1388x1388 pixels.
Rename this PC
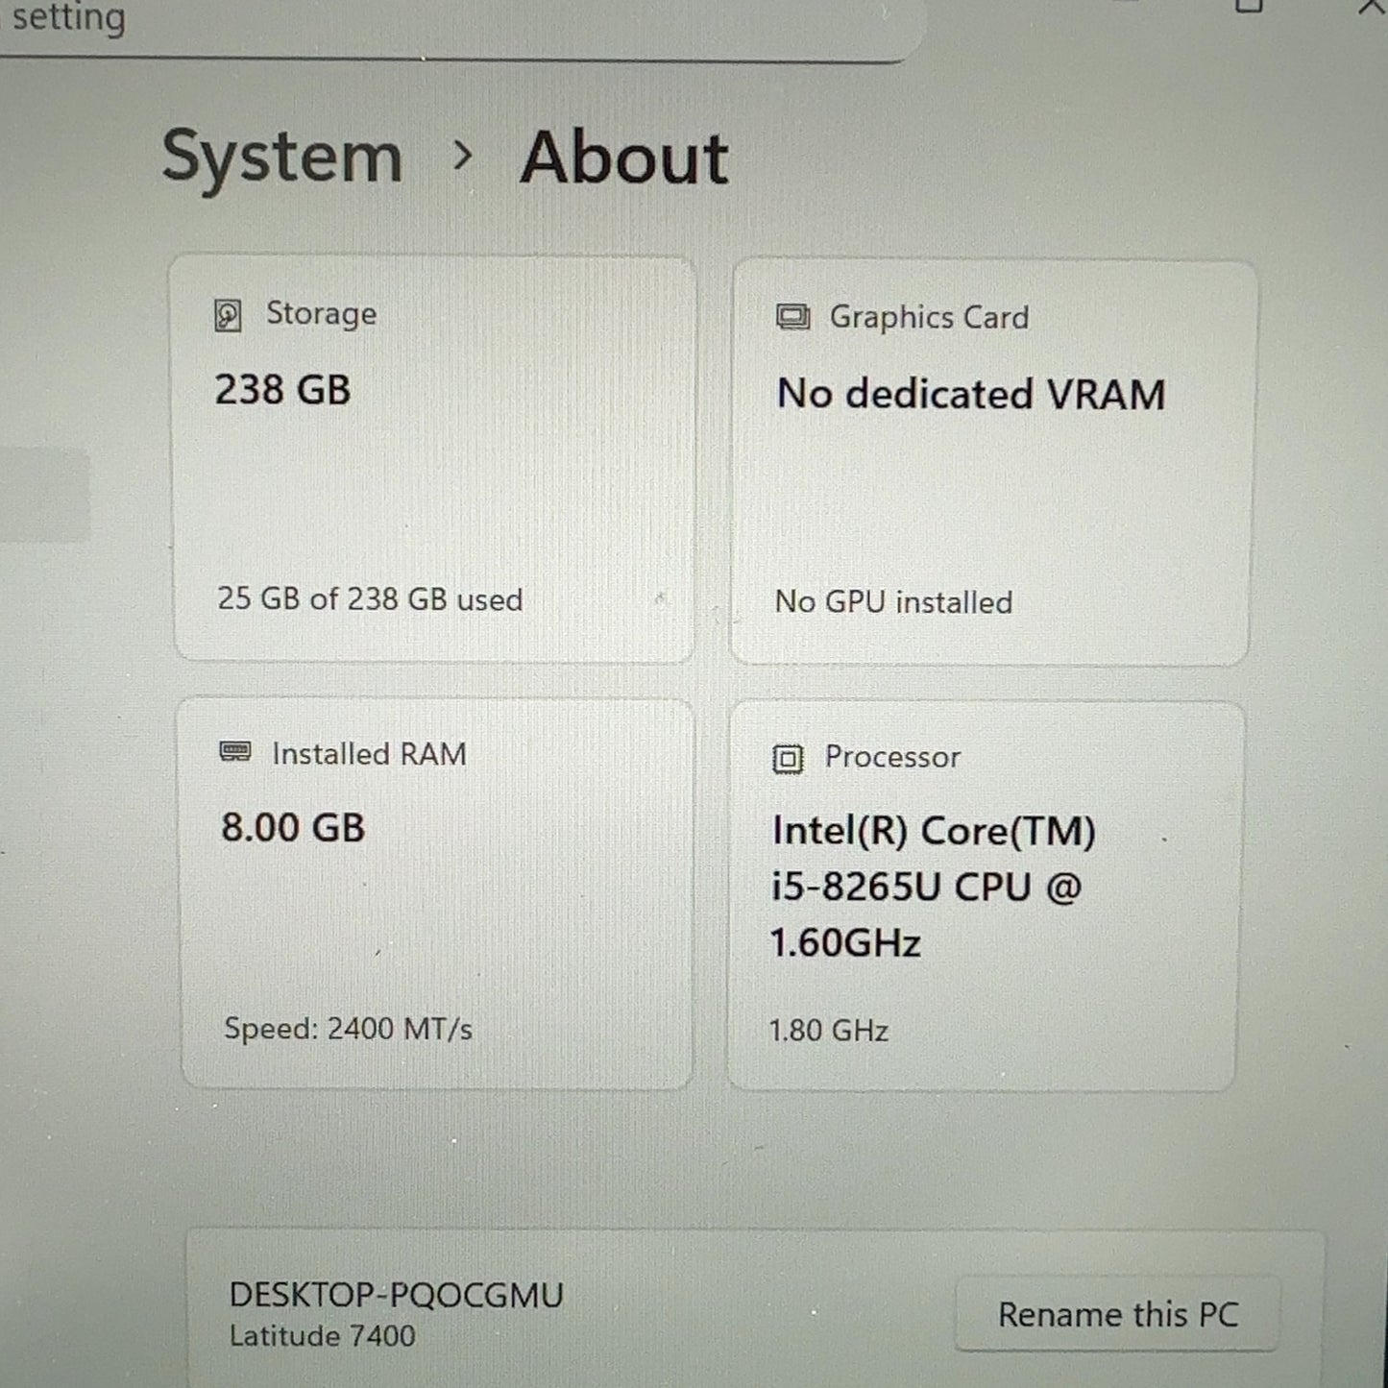click(1117, 1313)
